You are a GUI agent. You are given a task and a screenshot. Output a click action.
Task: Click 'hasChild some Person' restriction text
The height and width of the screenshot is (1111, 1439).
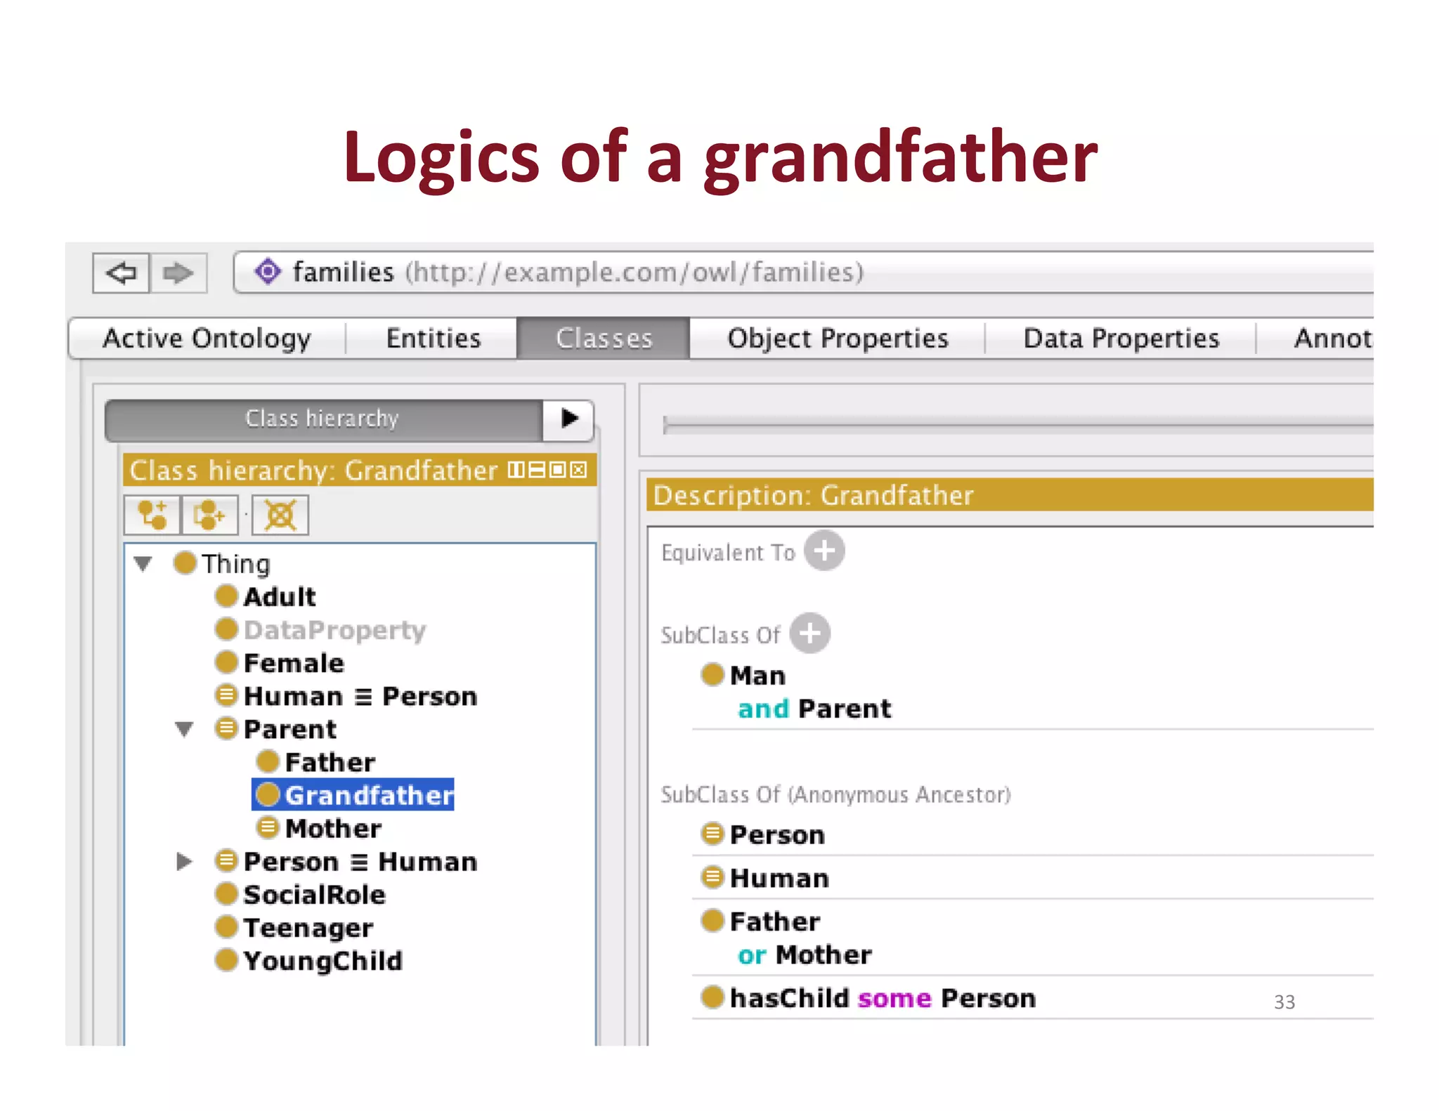click(x=883, y=998)
